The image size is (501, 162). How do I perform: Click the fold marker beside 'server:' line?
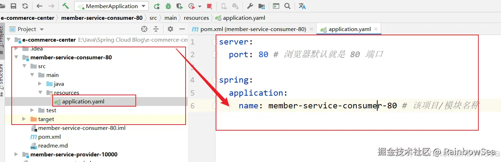coord(214,42)
